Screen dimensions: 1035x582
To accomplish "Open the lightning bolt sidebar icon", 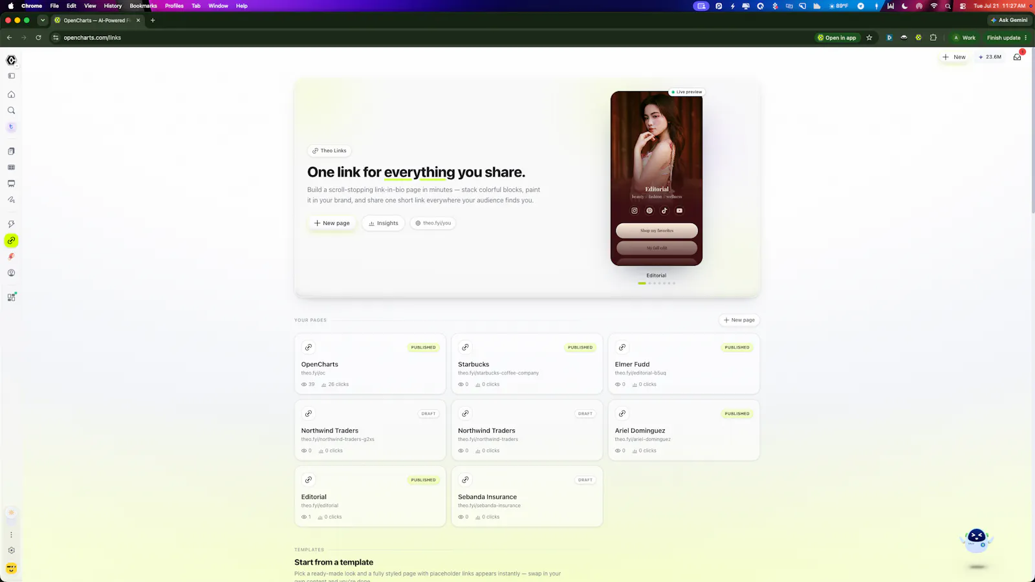I will pos(11,224).
